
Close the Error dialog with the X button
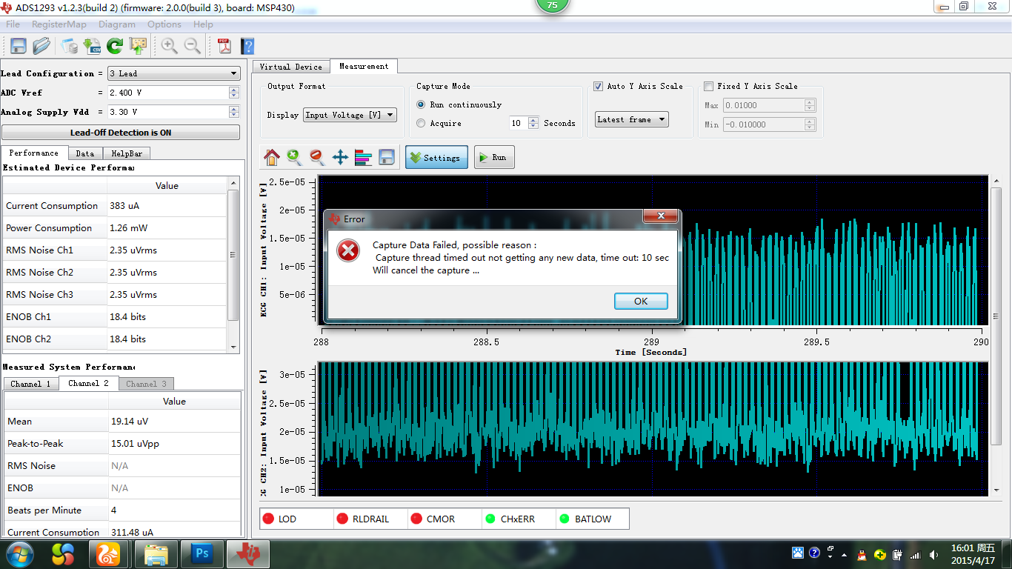[660, 216]
